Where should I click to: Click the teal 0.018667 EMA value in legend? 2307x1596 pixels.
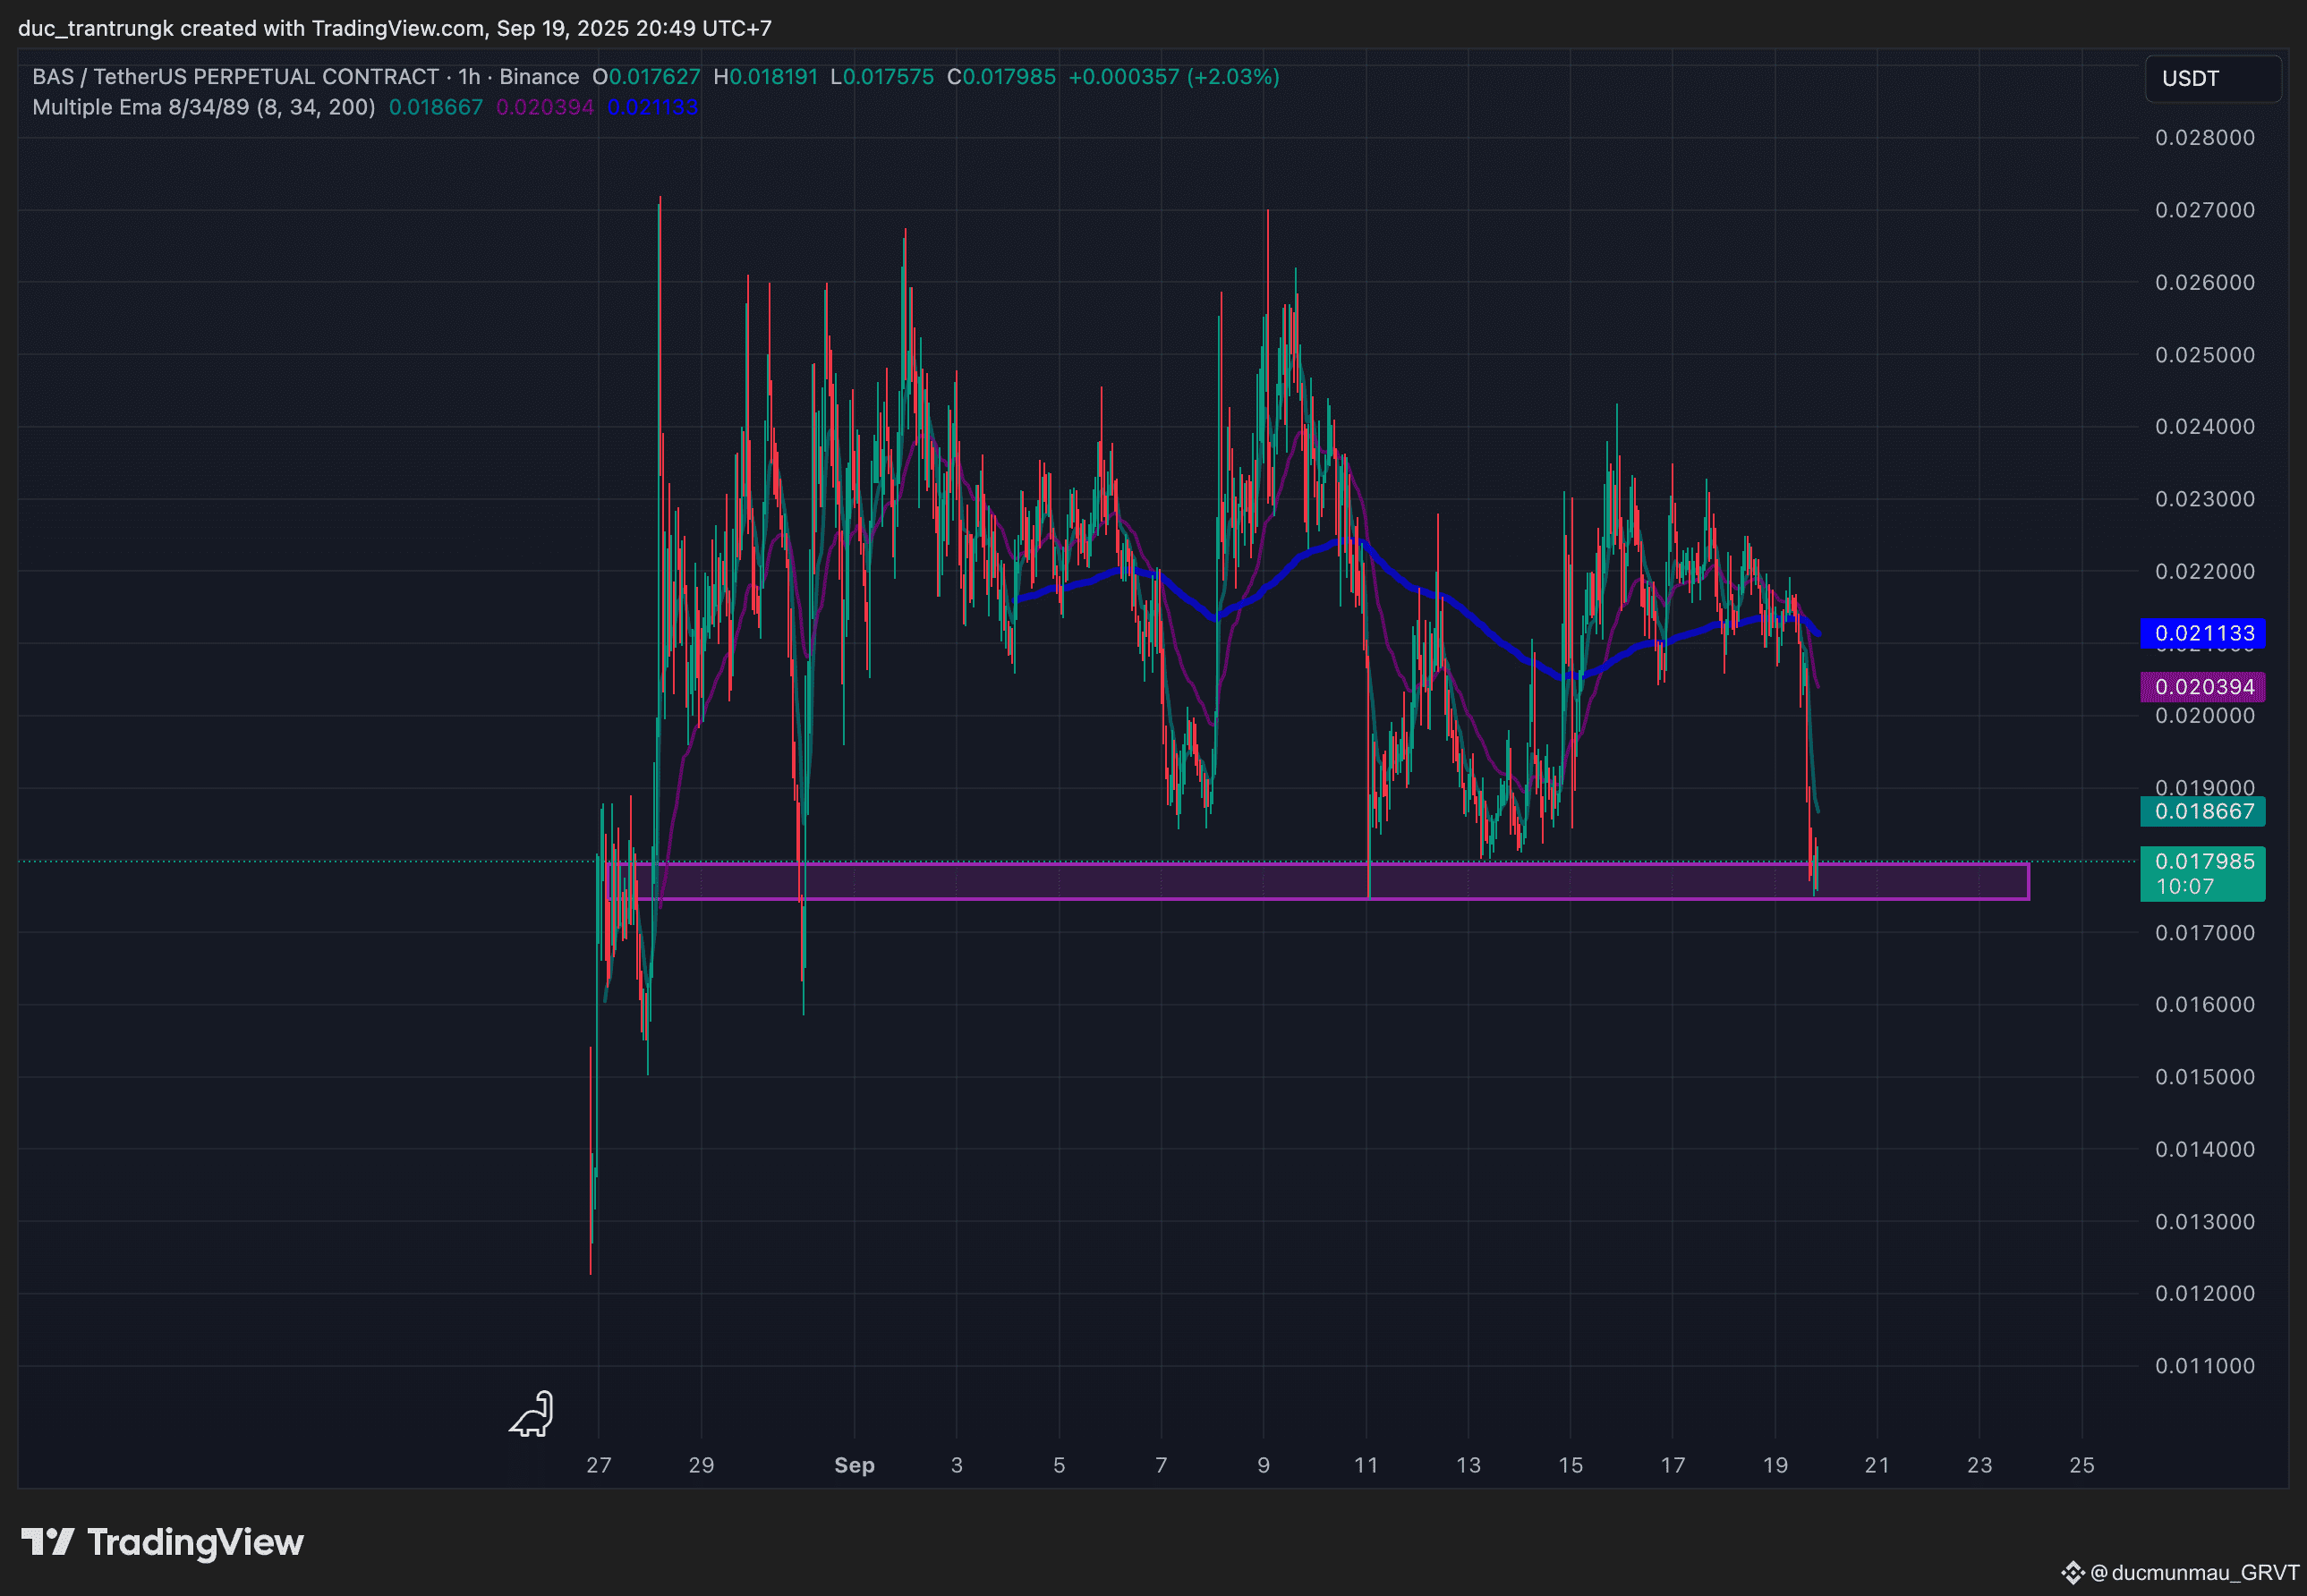click(x=436, y=107)
